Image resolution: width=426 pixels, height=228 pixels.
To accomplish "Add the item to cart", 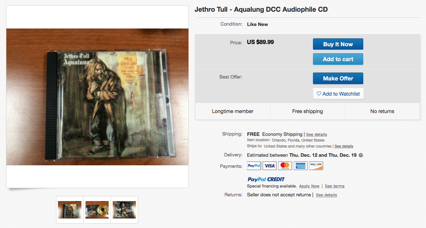I will tap(338, 59).
